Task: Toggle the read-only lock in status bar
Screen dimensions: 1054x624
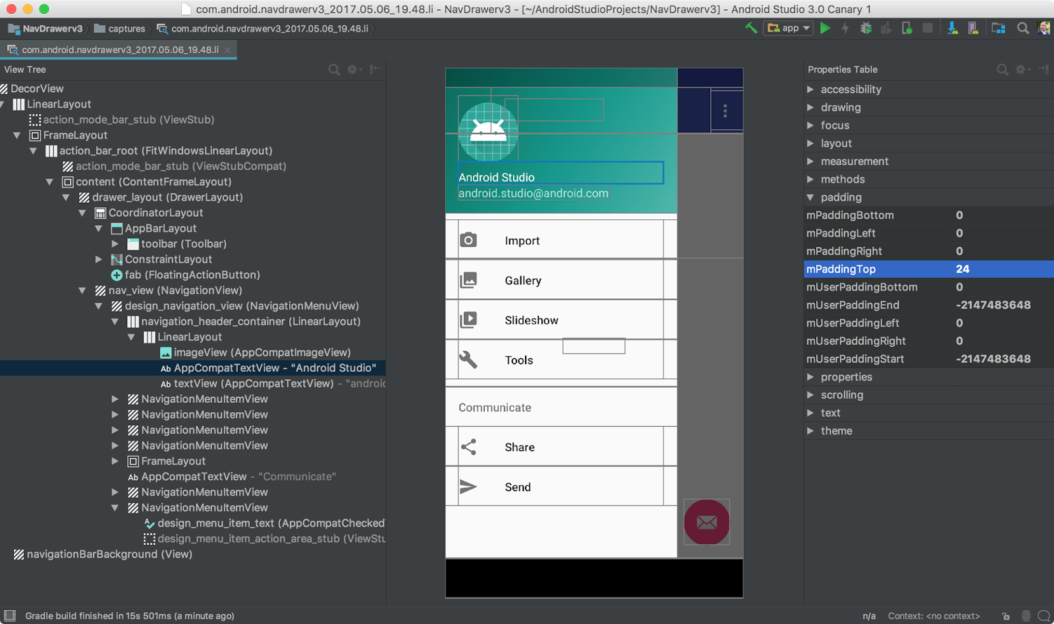Action: tap(1006, 616)
